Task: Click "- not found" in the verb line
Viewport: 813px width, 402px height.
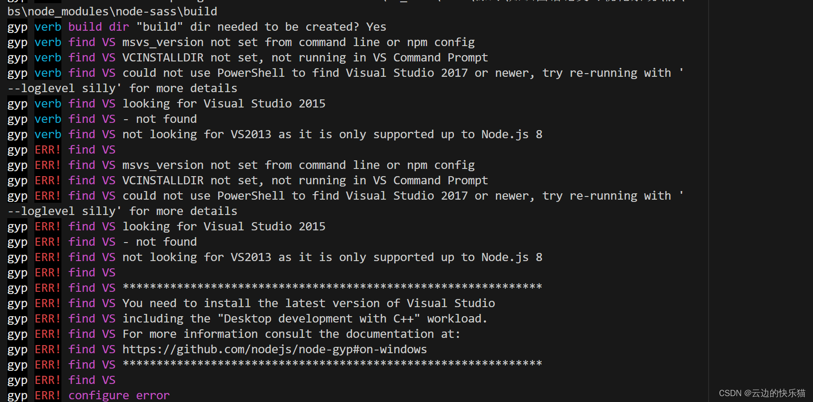Action: coord(159,119)
